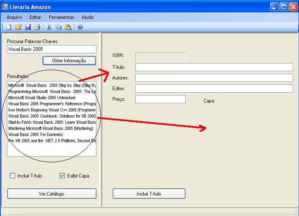Open the Ferramentas menu
299x216 pixels.
[x=62, y=17]
